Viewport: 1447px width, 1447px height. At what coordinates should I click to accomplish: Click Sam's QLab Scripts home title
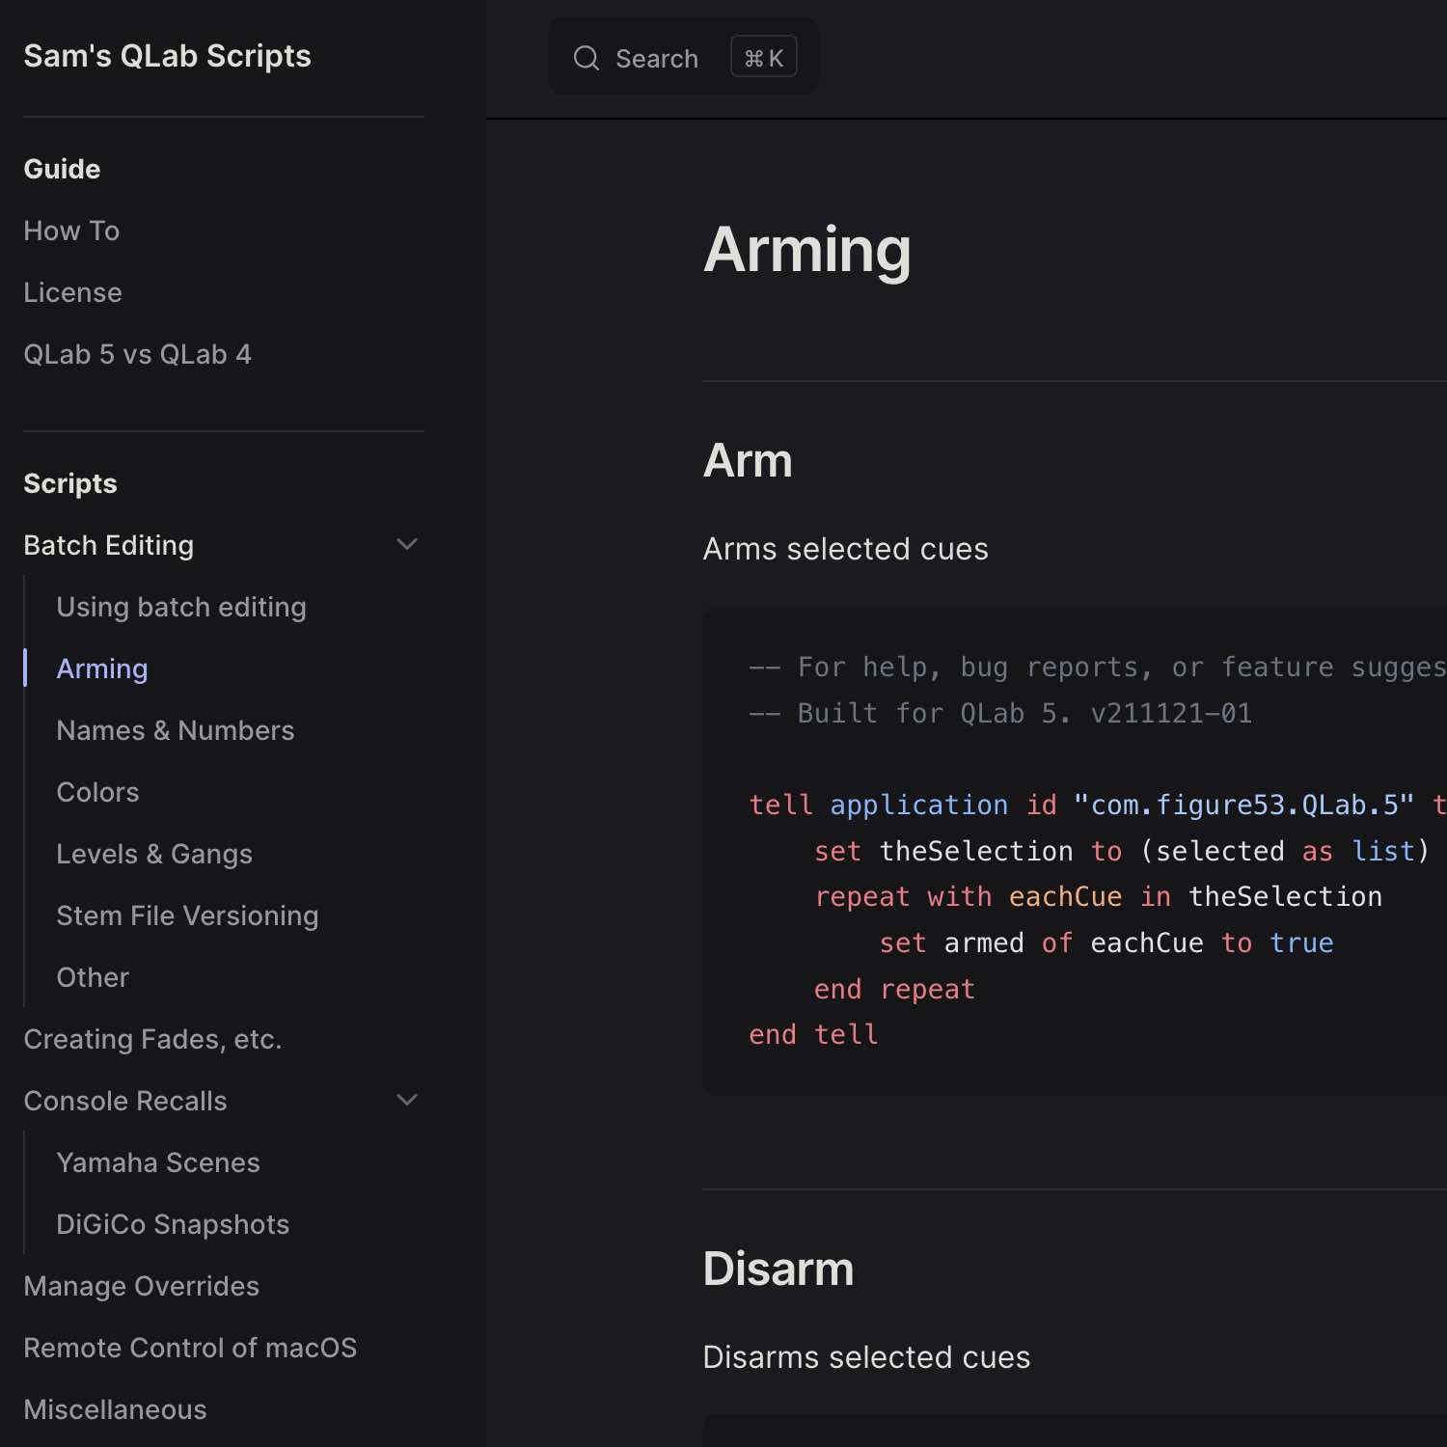click(167, 56)
